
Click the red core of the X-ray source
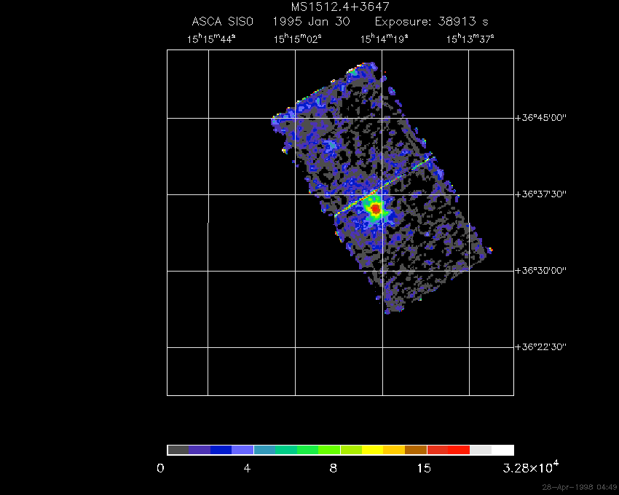coord(376,210)
